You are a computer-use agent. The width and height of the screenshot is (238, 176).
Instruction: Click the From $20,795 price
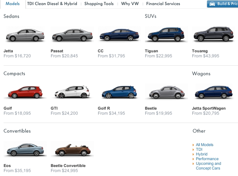[206, 113]
